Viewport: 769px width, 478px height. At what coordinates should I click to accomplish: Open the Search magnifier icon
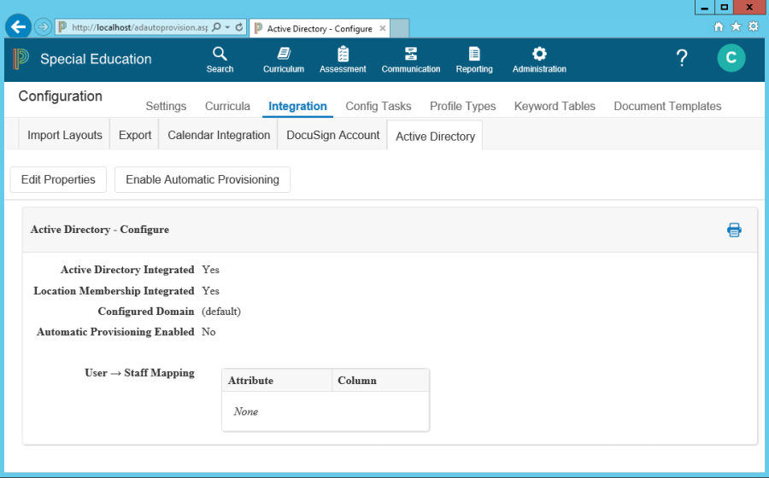[220, 55]
